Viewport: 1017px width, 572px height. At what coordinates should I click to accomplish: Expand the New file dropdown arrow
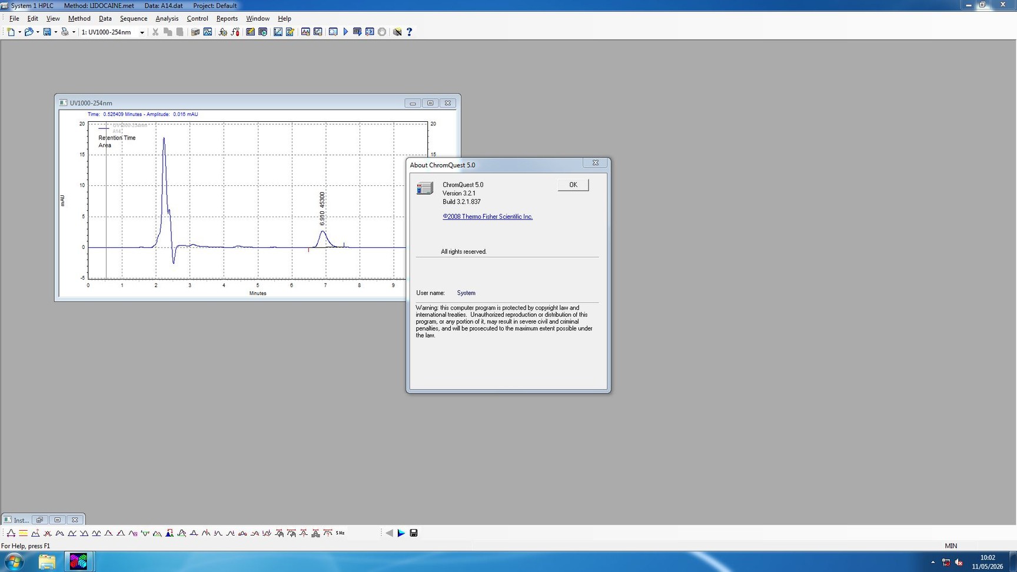pyautogui.click(x=19, y=32)
